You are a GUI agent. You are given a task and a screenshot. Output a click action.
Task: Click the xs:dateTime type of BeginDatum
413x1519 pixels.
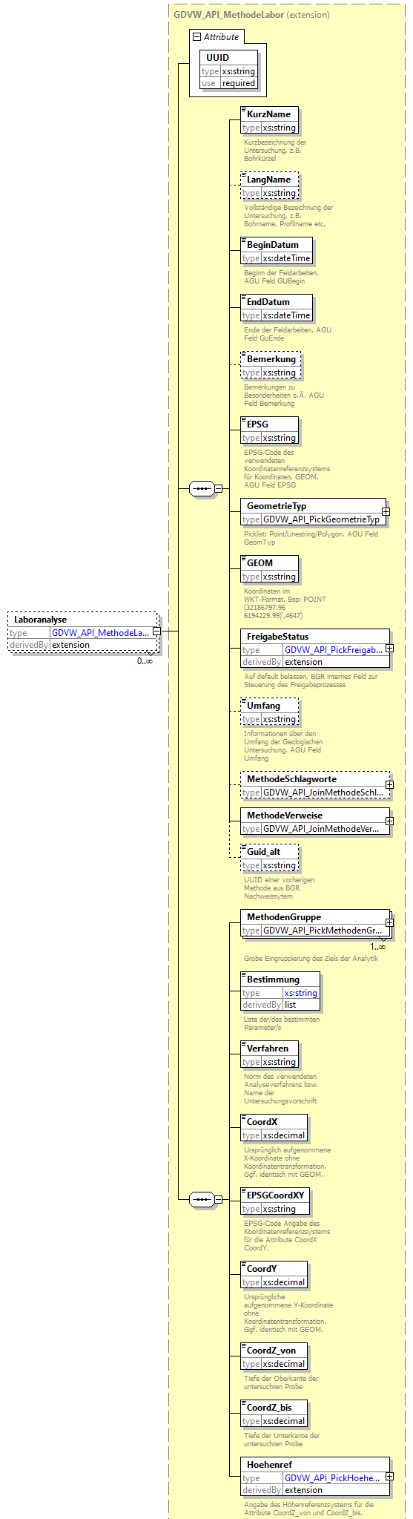point(287,258)
